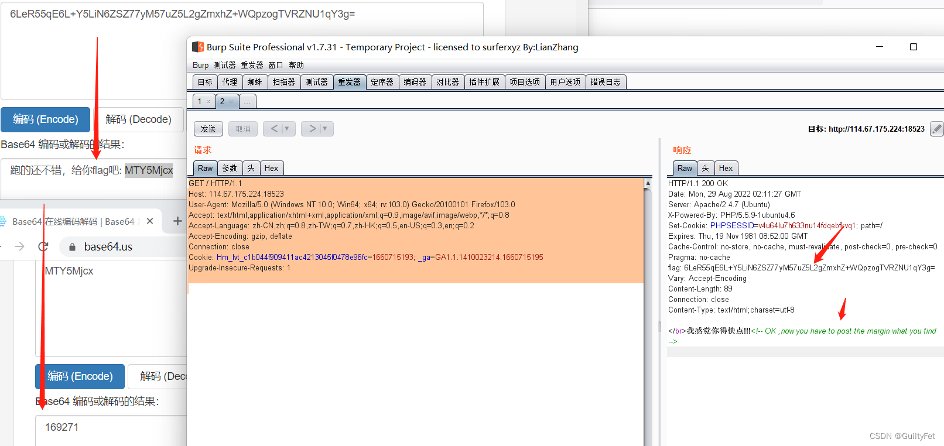
Task: Click the 取消 button
Action: click(243, 129)
